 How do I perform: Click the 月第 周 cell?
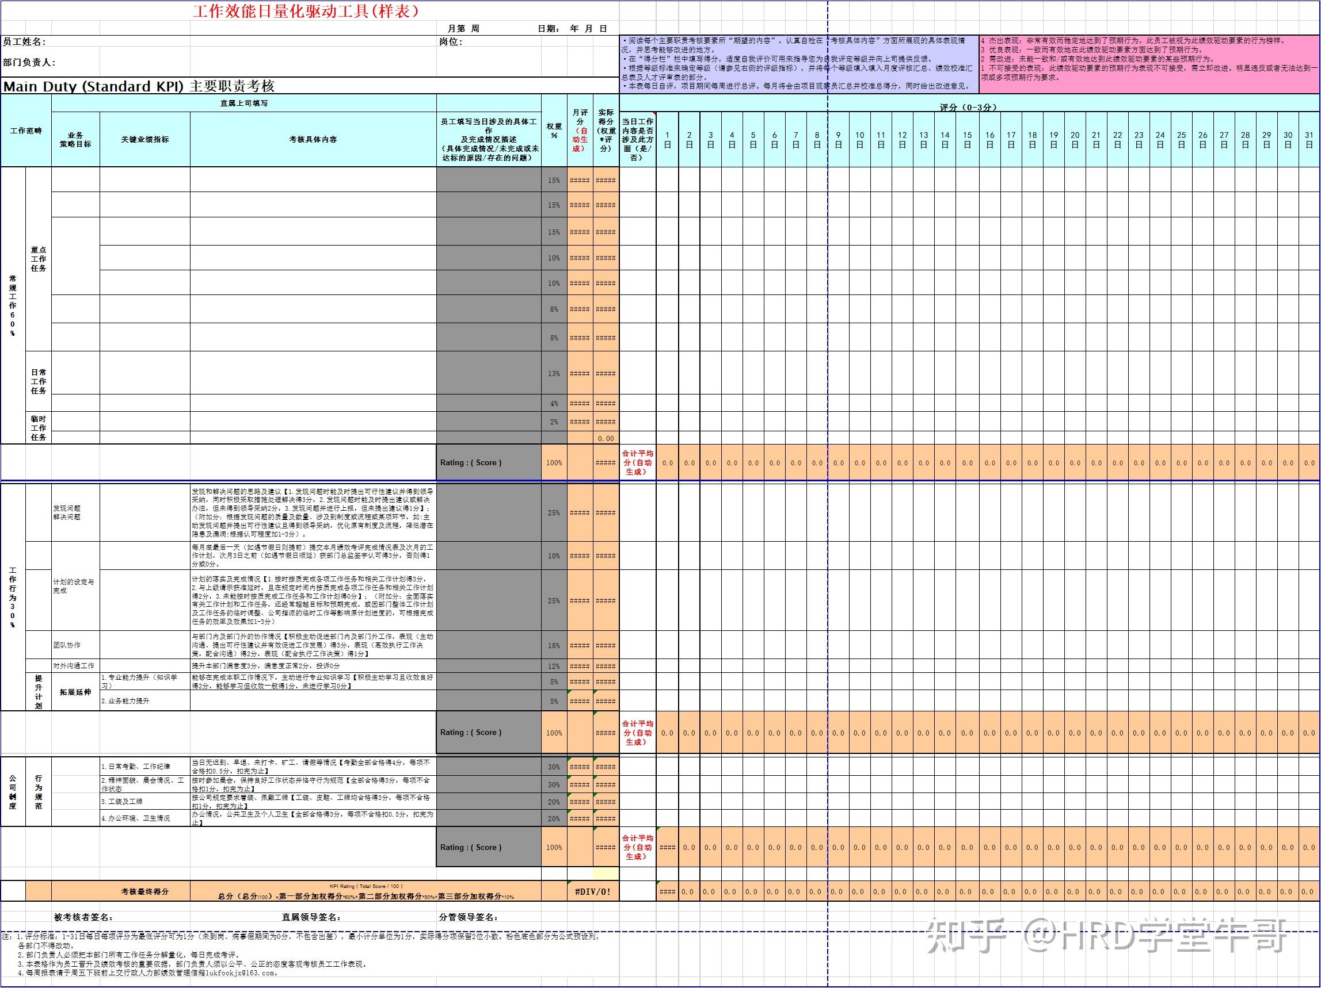click(x=463, y=29)
